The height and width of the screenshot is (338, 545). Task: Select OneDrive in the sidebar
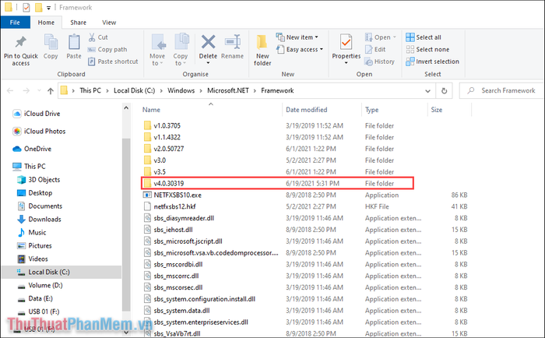[x=32, y=149]
